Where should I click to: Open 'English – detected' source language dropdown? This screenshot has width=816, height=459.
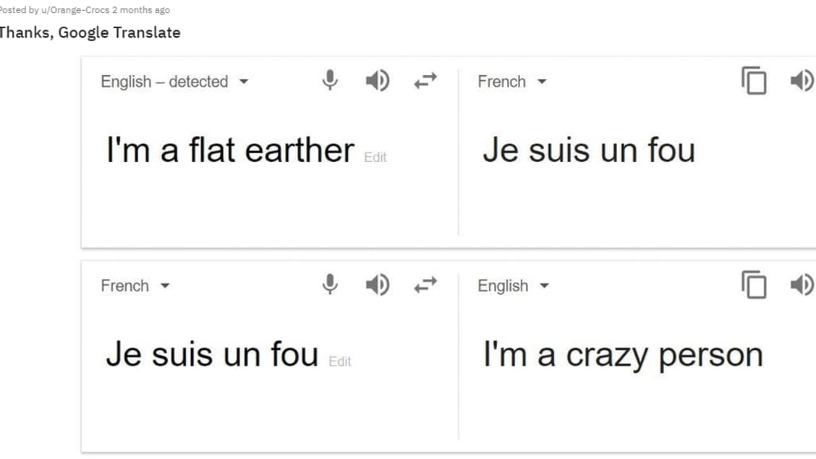174,82
